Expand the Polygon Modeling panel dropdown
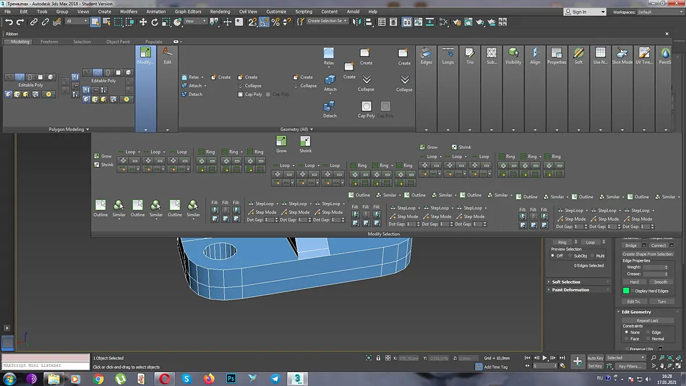Image resolution: width=686 pixels, height=386 pixels. pyautogui.click(x=69, y=129)
